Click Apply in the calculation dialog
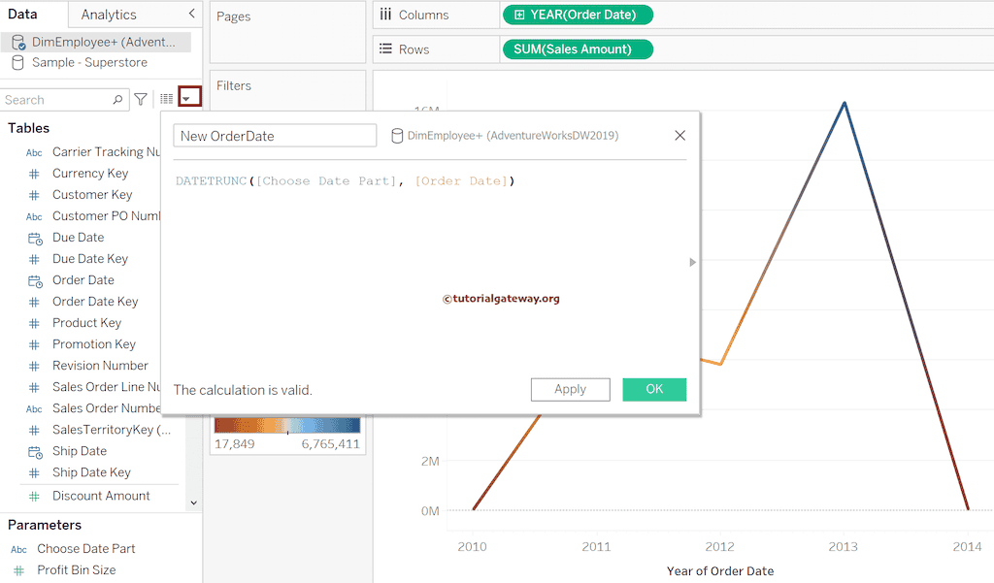994x583 pixels. point(570,389)
